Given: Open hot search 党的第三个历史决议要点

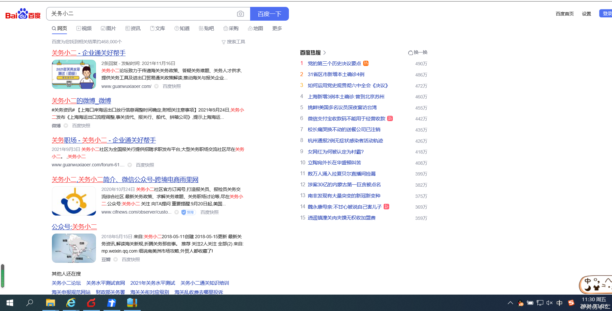Looking at the screenshot, I should click(334, 63).
